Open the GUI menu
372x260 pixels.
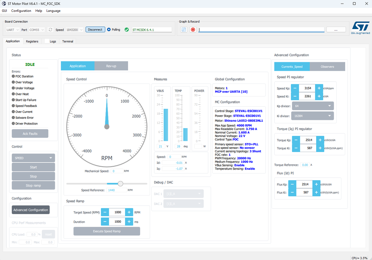click(4, 11)
